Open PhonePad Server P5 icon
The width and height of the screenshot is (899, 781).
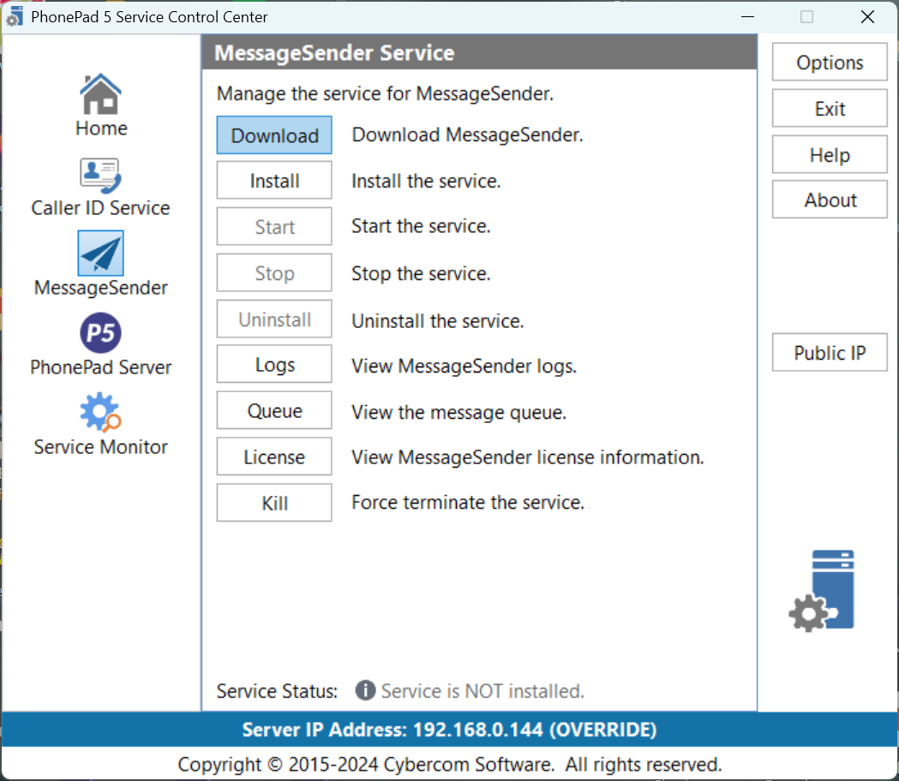(100, 333)
